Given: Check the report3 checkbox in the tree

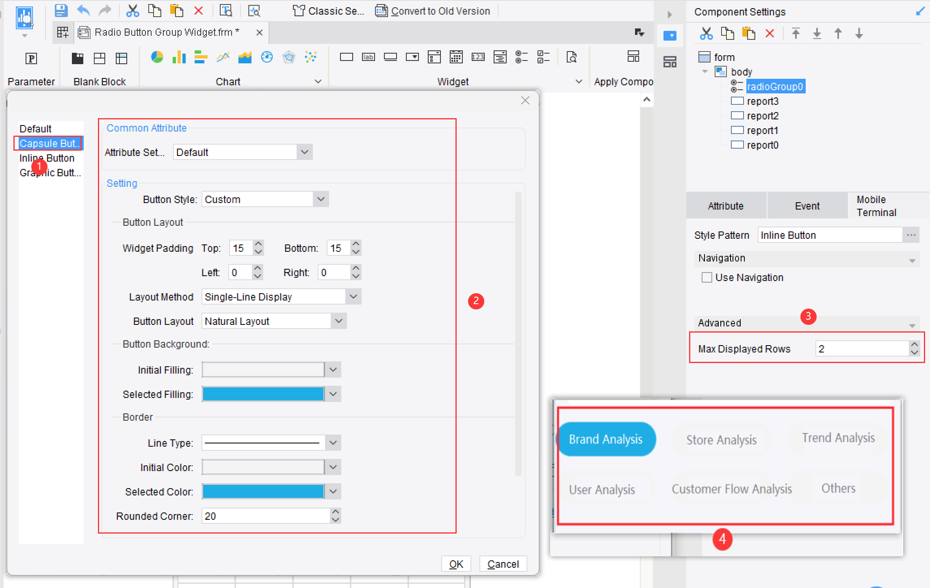Looking at the screenshot, I should point(737,101).
